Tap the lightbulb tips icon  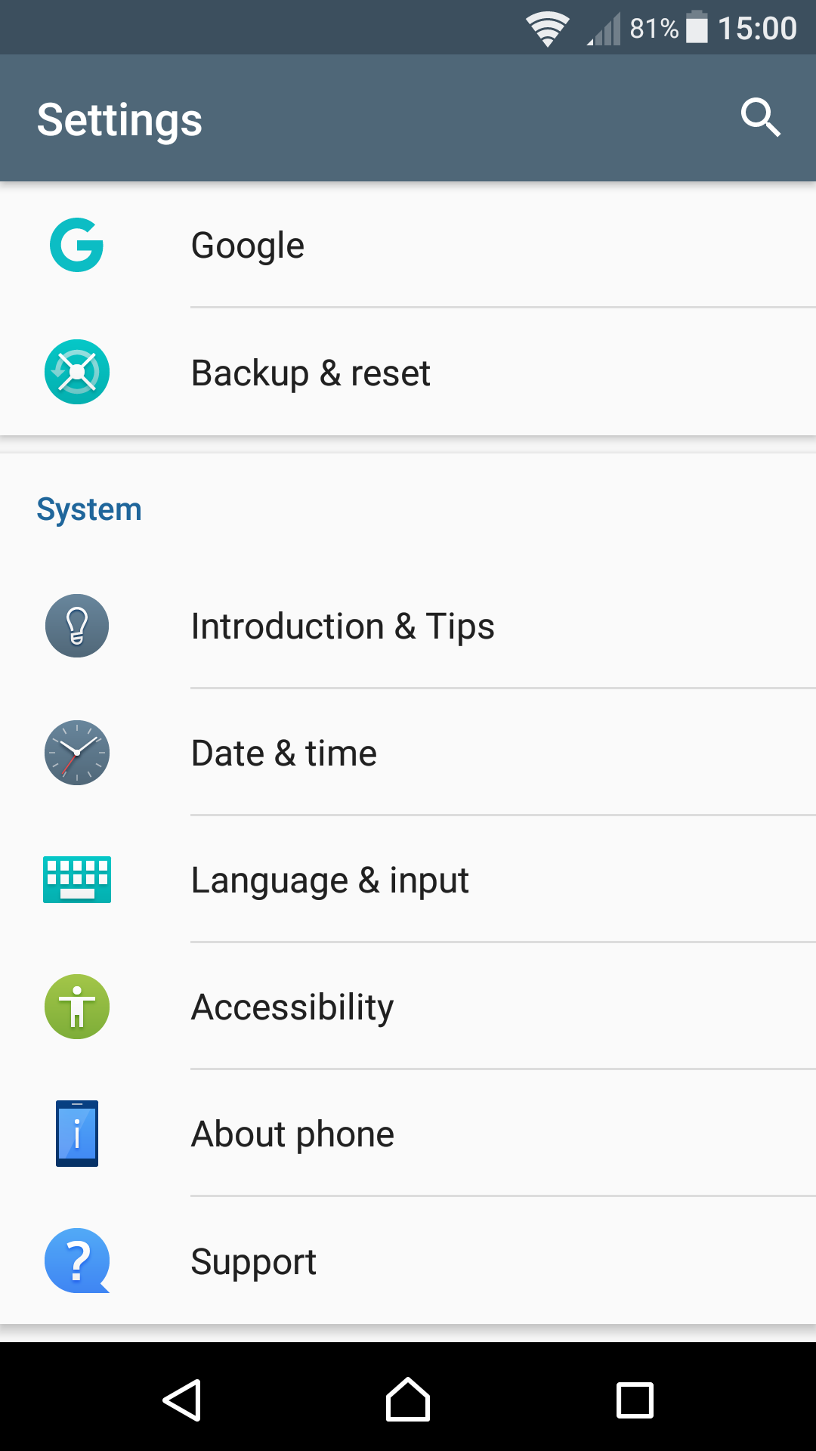pos(76,626)
